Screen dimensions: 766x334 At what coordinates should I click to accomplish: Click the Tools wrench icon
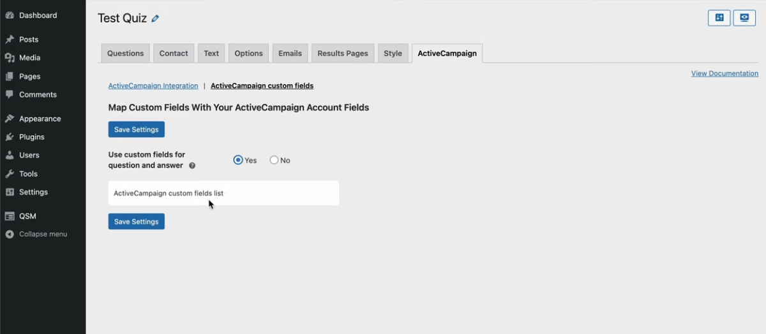10,174
